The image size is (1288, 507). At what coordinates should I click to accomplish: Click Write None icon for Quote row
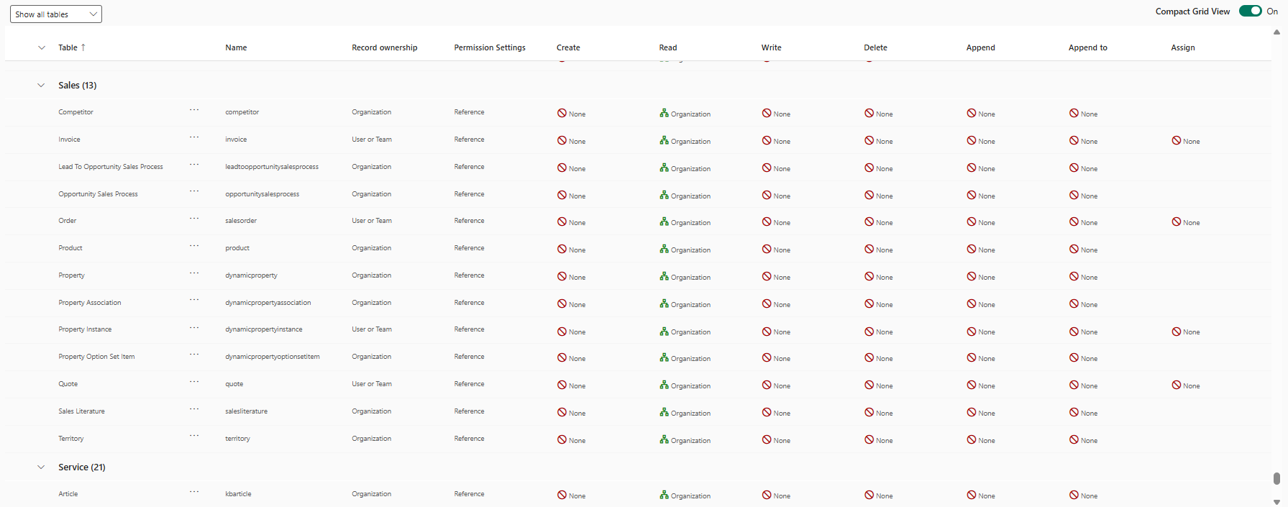767,385
